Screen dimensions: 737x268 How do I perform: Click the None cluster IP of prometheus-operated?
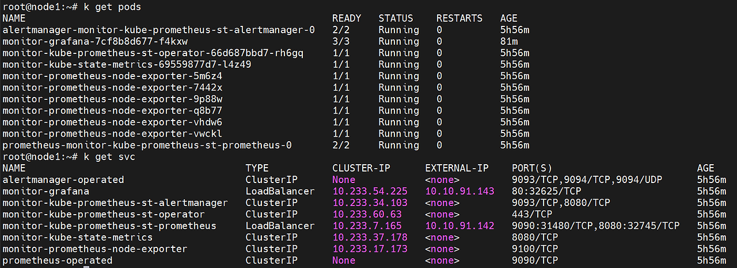click(344, 261)
